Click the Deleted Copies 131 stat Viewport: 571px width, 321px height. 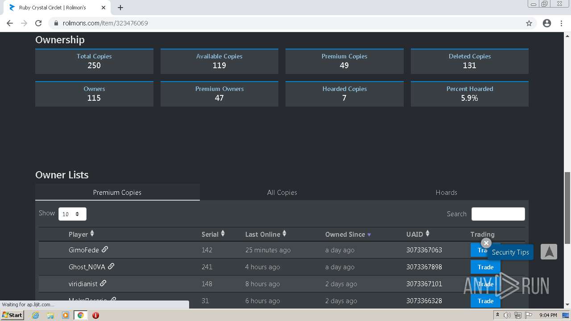point(470,61)
